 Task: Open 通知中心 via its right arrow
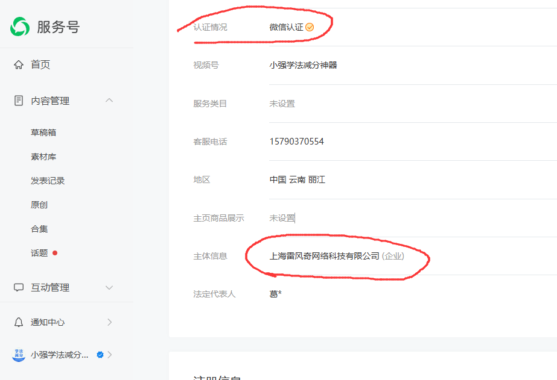coord(109,322)
